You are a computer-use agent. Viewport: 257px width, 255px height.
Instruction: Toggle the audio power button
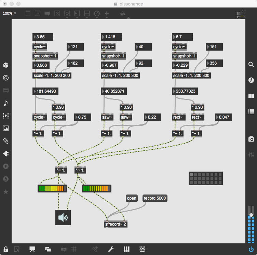(251, 249)
